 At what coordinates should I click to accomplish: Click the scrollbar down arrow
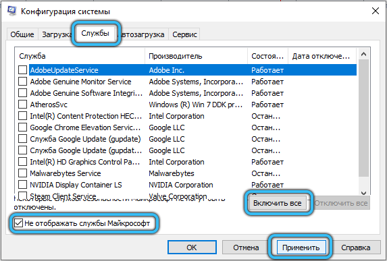point(363,193)
